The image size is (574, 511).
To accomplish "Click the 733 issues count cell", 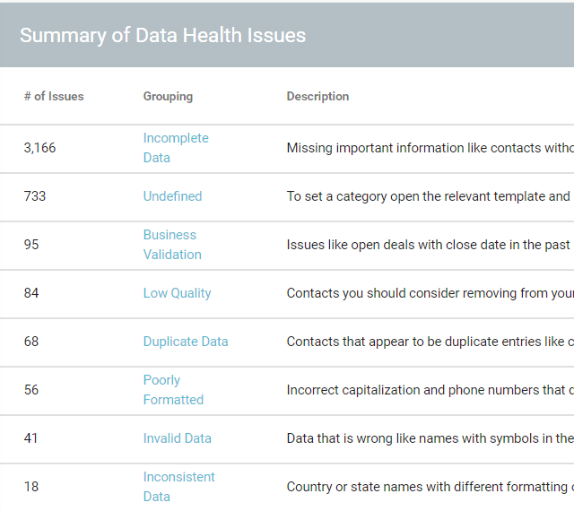I will 34,196.
